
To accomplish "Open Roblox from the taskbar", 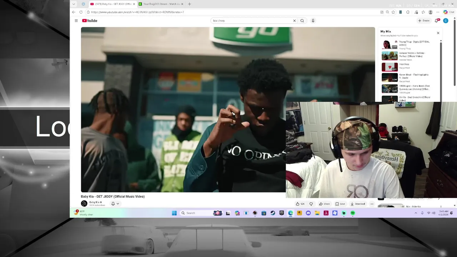I will (335, 213).
